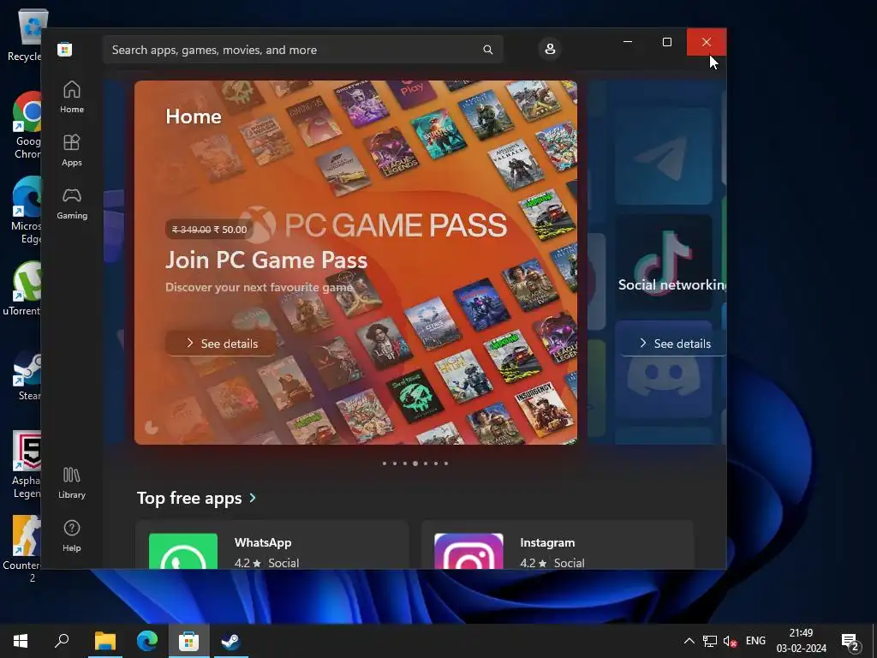This screenshot has height=658, width=877.
Task: Open the Instagram app icon
Action: (x=468, y=551)
